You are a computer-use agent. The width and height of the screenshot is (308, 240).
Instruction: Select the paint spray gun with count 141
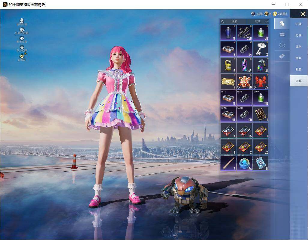pos(261,65)
